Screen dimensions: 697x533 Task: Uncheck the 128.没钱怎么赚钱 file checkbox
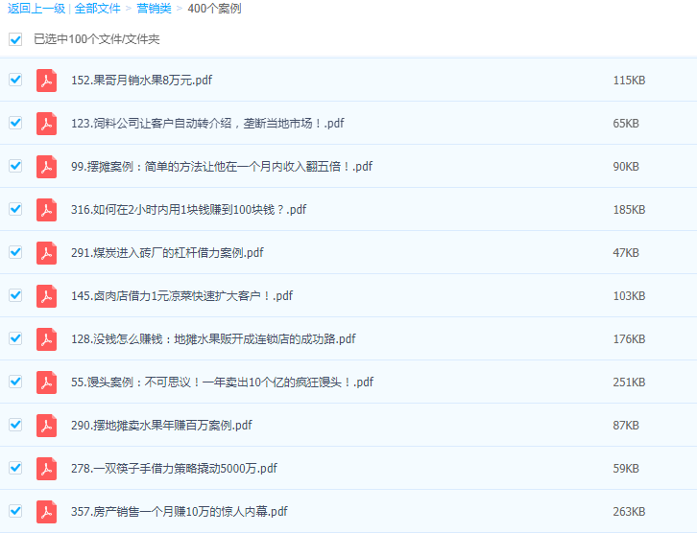pyautogui.click(x=15, y=338)
